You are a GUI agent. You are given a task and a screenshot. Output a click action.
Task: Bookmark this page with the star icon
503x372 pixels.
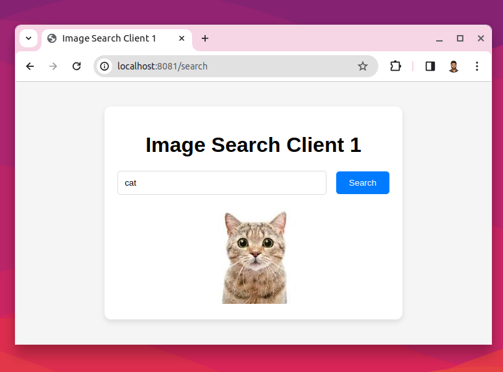pos(363,66)
